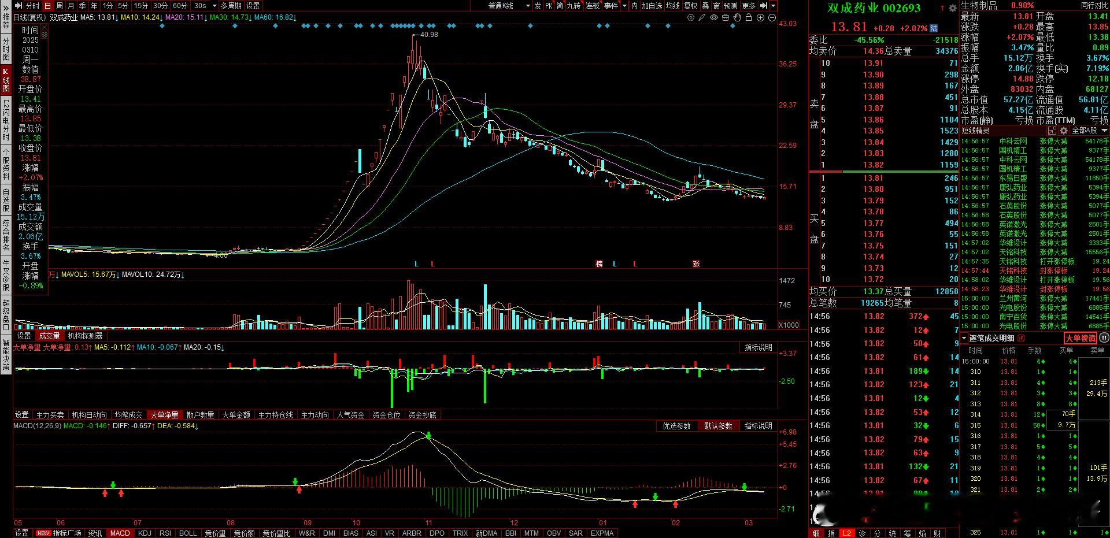1110x538 pixels.
Task: Toggle the 均线 moving-average display
Action: [673, 6]
